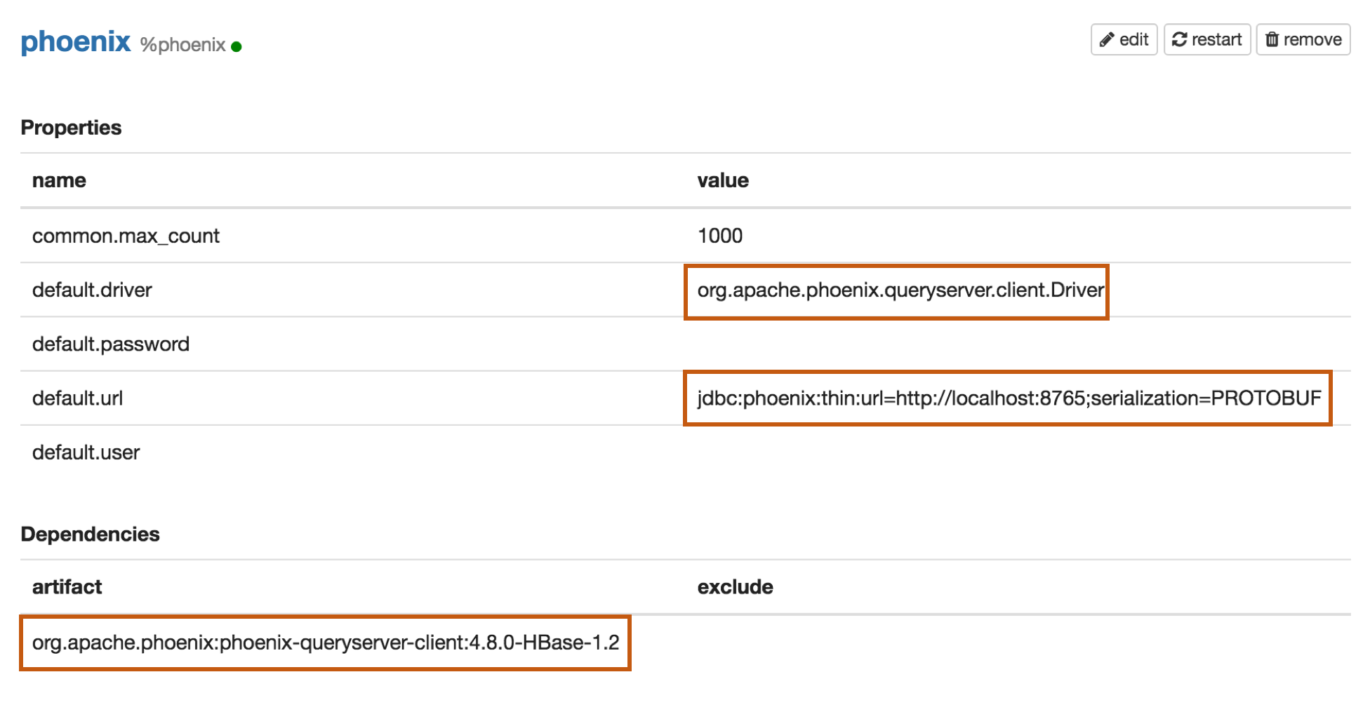Select the common.max_count property name
Viewport: 1370px width, 705px height.
[x=126, y=236]
